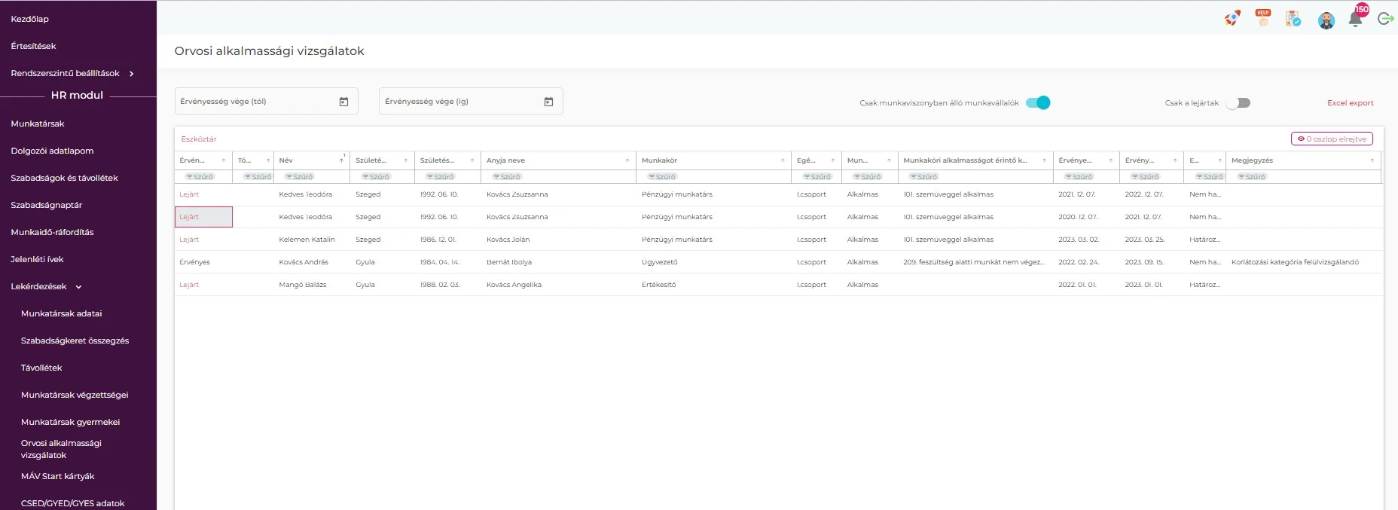This screenshot has height=510, width=1398.
Task: Go to MÁV Start kártyák page
Action: coord(58,476)
